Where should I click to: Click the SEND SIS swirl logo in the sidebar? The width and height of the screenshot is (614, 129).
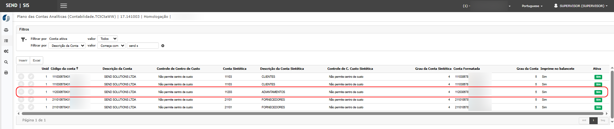point(6,18)
